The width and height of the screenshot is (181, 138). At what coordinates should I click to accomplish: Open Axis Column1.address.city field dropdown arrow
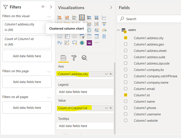pos(106,74)
